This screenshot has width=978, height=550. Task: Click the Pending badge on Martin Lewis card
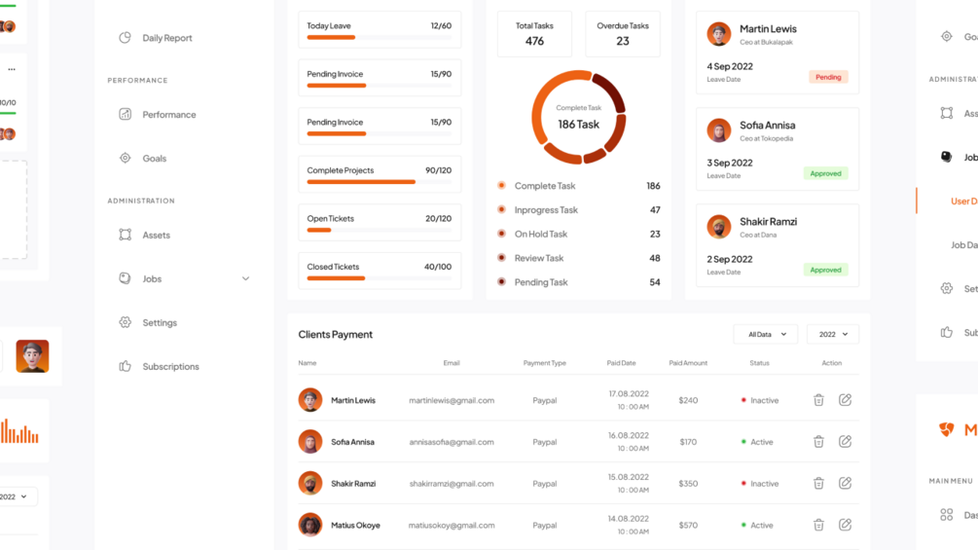click(x=828, y=77)
